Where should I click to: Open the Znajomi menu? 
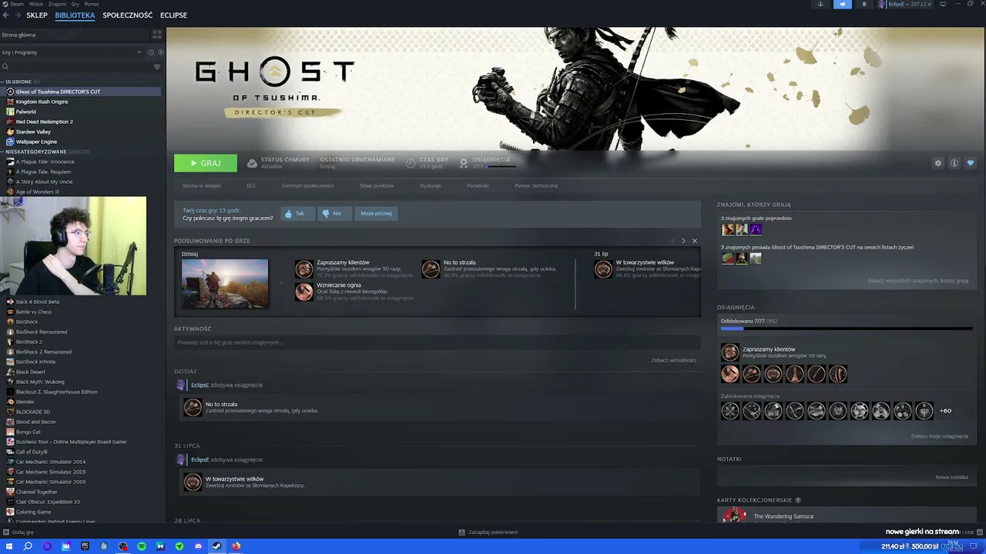[57, 4]
